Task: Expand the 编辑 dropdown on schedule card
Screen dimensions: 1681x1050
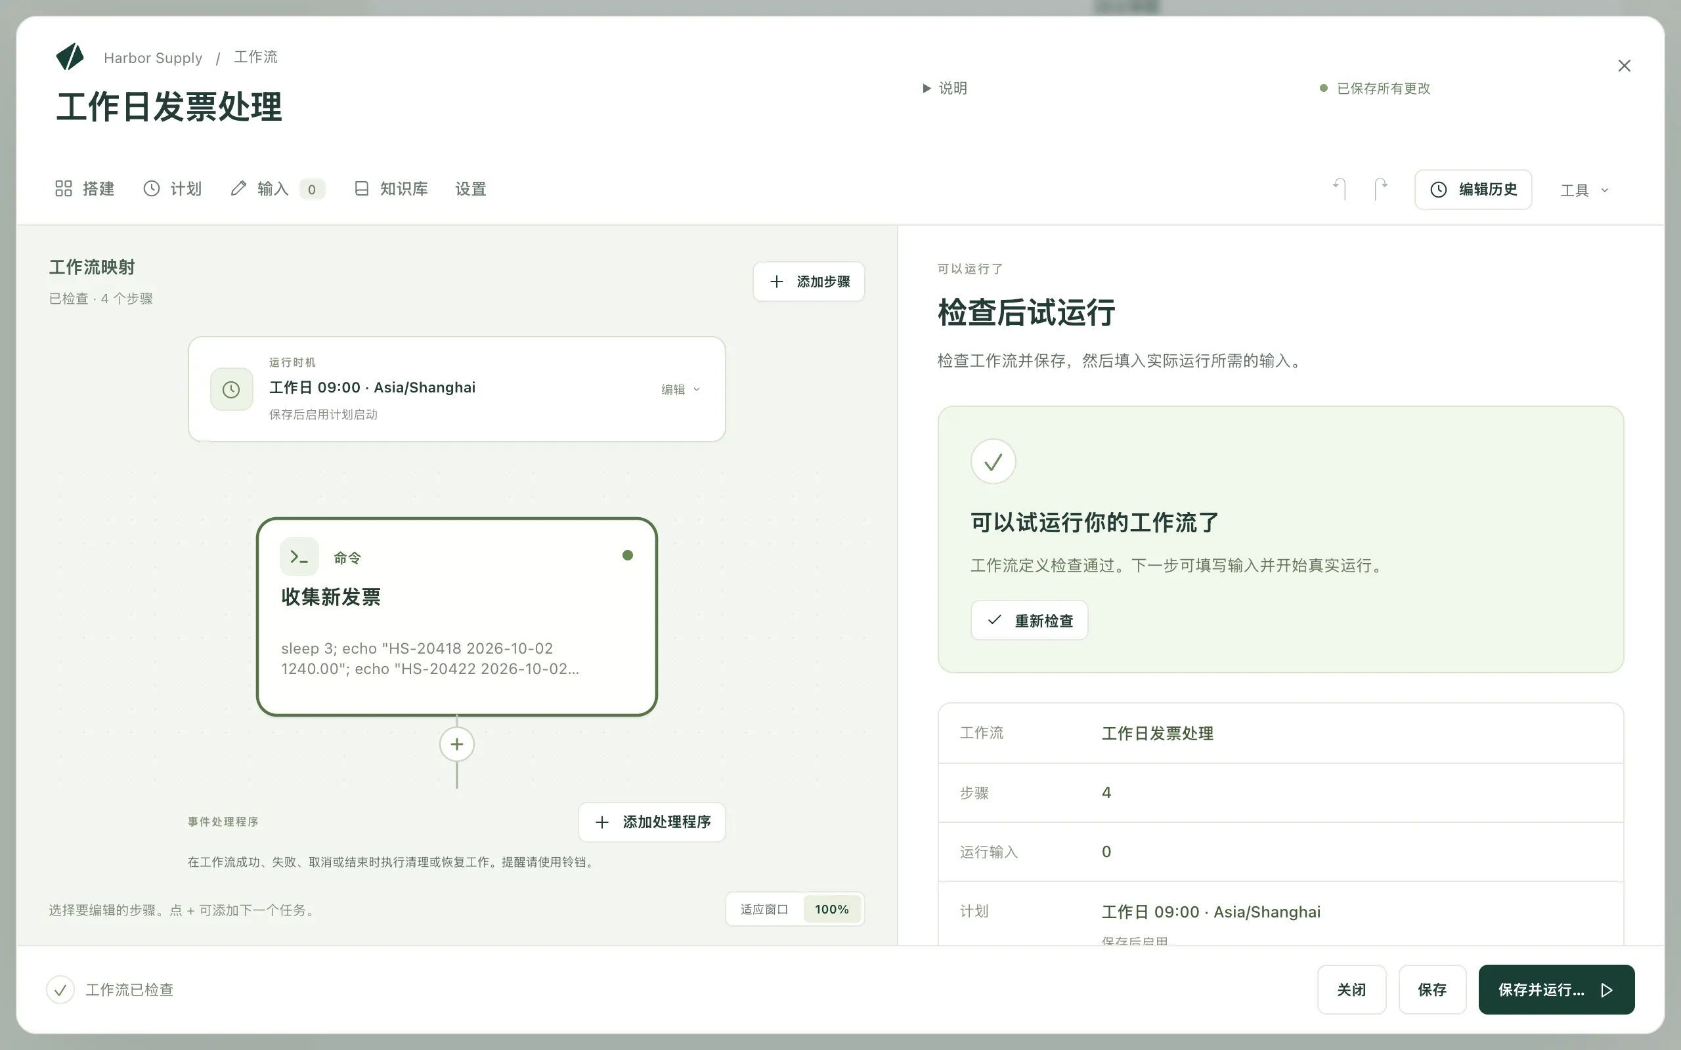Action: [x=681, y=390]
